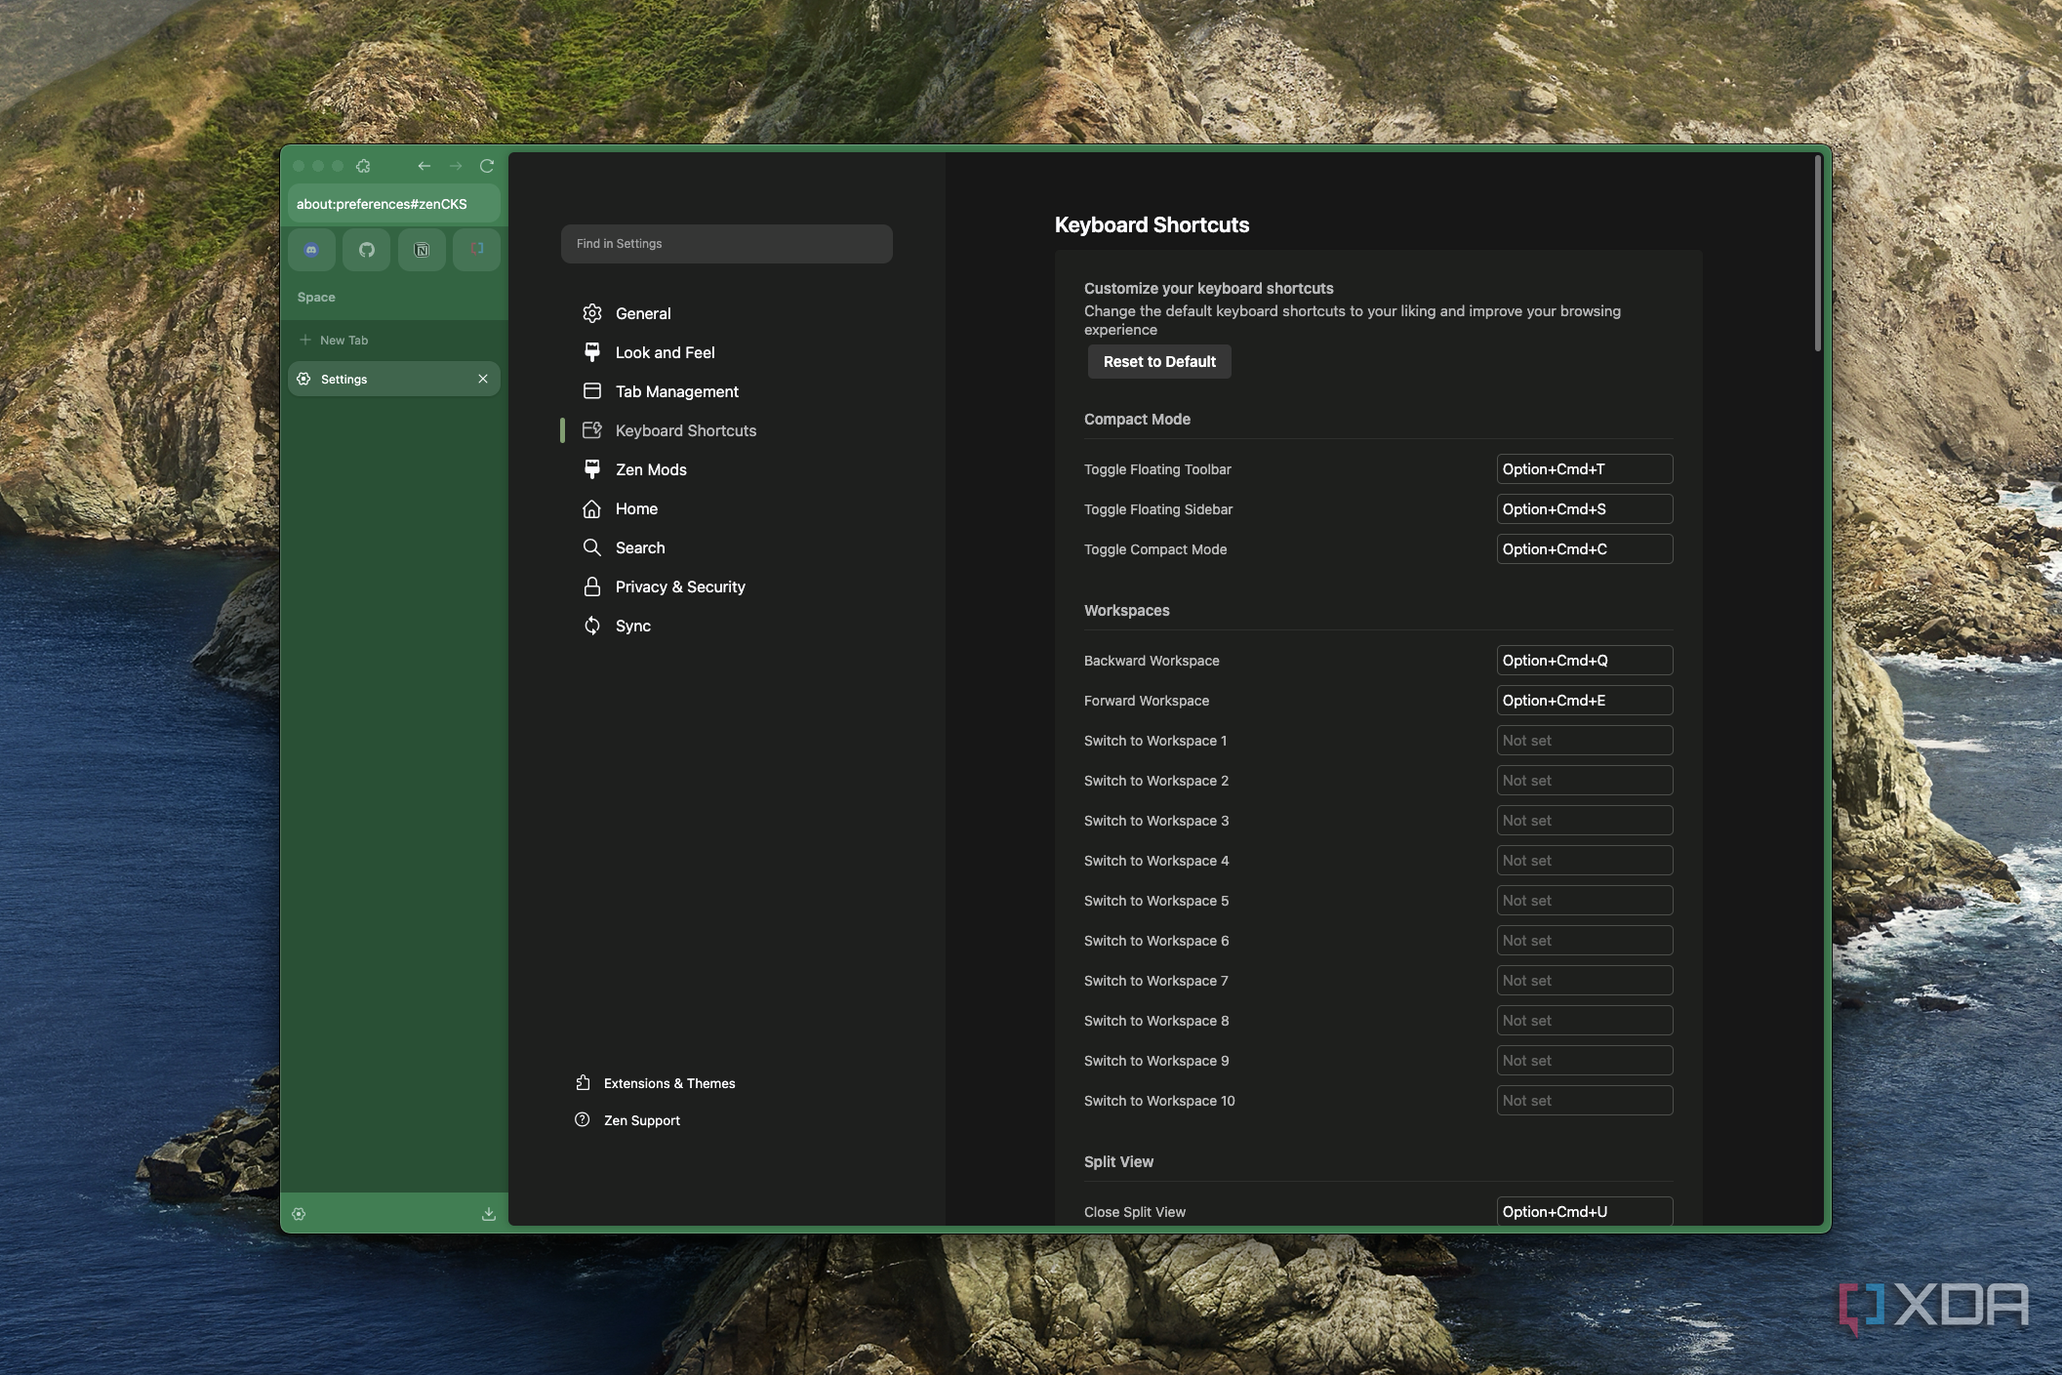
Task: Close the Settings tab
Action: pyautogui.click(x=483, y=379)
